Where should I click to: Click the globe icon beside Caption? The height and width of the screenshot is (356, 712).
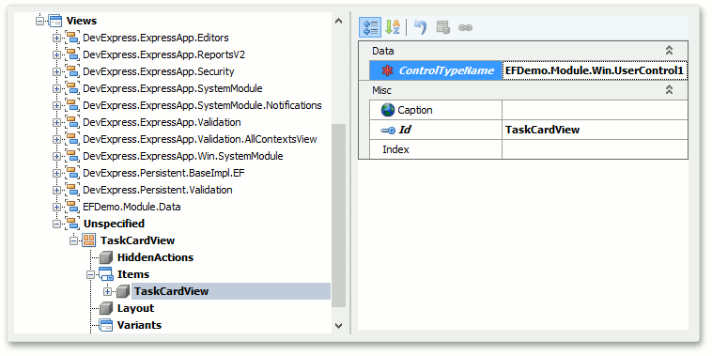(388, 110)
